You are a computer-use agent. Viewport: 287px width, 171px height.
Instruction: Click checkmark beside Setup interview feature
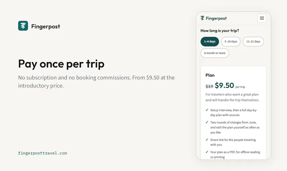tap(207, 110)
